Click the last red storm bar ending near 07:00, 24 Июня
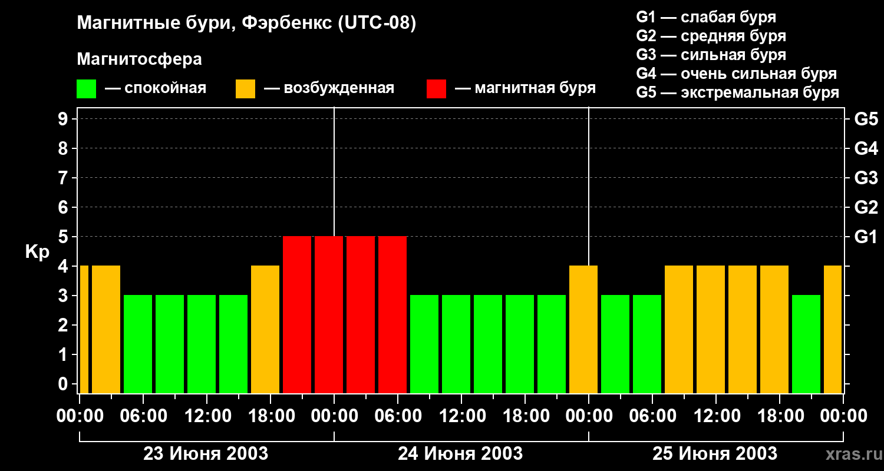 [392, 314]
